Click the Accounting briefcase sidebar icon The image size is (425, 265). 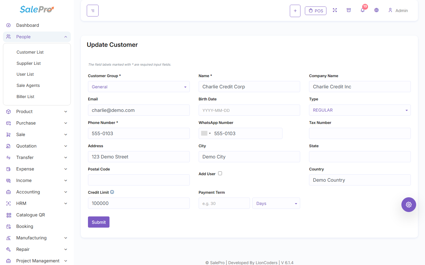tap(9, 192)
